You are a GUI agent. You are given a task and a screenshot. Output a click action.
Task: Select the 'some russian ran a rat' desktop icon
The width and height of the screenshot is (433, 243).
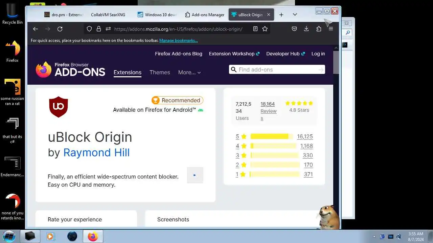[13, 92]
